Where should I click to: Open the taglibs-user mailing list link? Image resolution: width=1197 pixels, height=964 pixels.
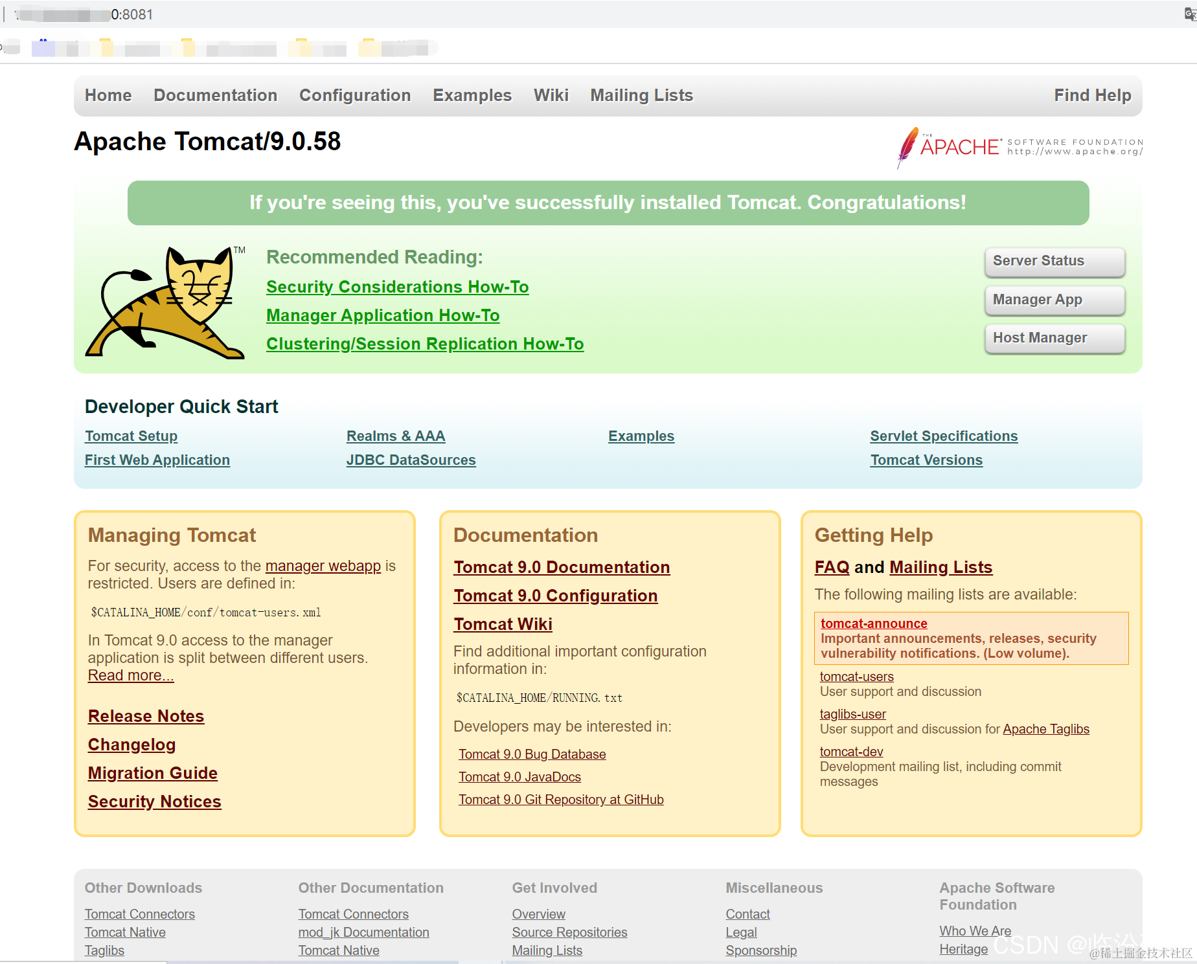pyautogui.click(x=852, y=714)
